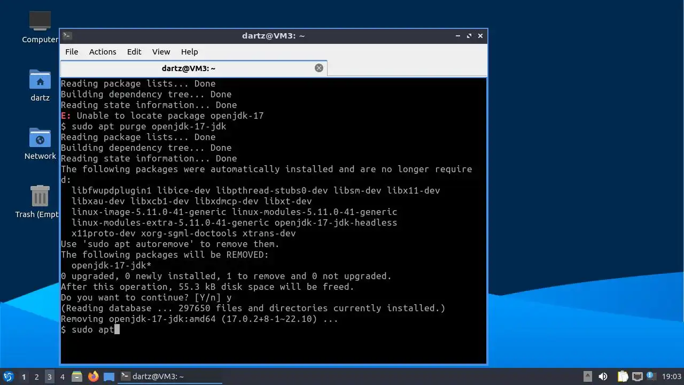Click the 'x11proto-dev xorg-sgml-doctools xtrans-dev' line
Image resolution: width=684 pixels, height=385 pixels.
coord(184,233)
